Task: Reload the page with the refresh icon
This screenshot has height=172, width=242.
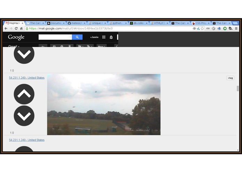Action: [x=16, y=29]
